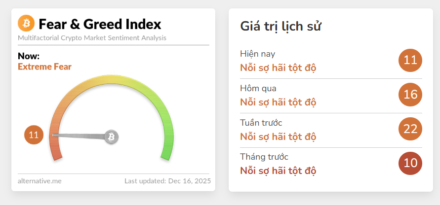Click the Bitcoin coin on gauge needle
Viewport: 440px width, 205px height.
tap(112, 137)
